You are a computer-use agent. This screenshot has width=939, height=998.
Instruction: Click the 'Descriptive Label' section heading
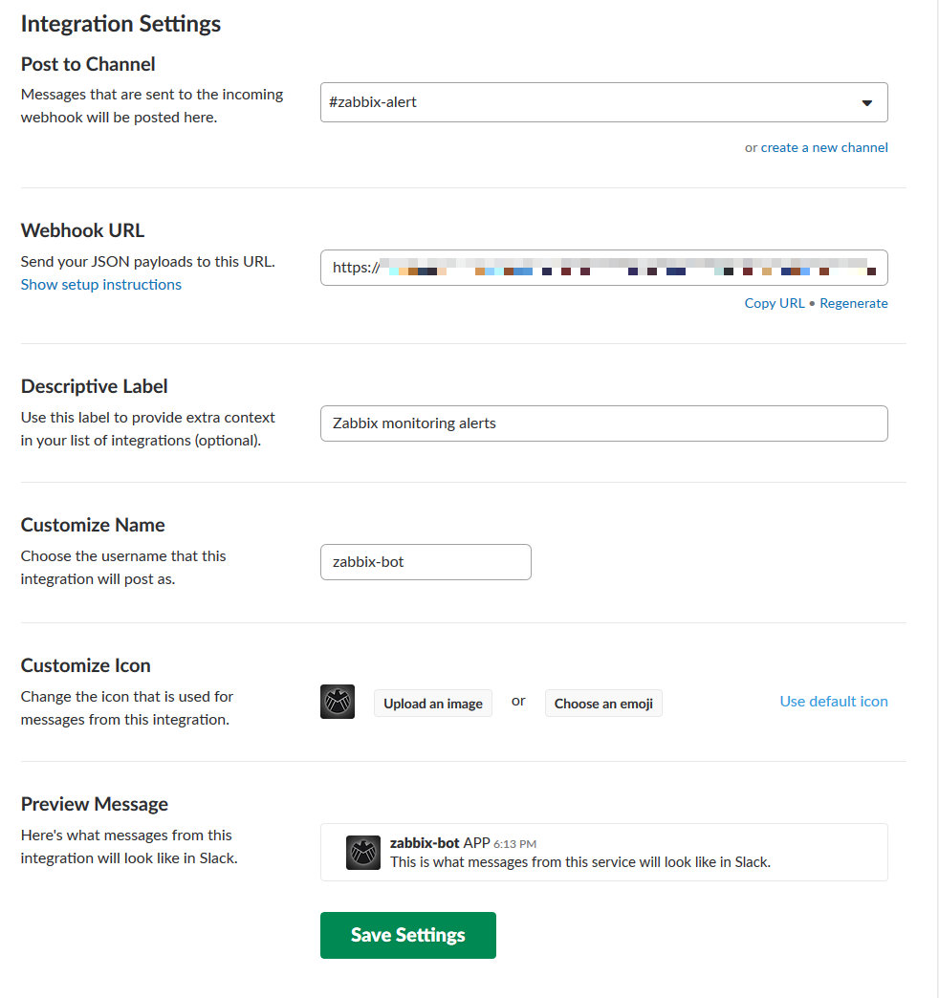click(x=95, y=386)
